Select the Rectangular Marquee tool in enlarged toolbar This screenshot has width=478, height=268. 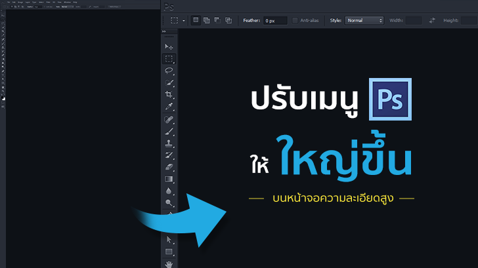coord(169,59)
